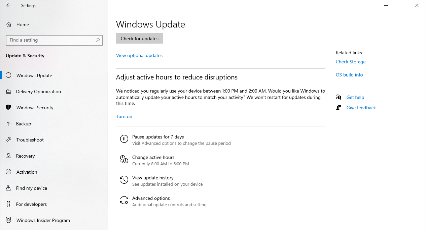The image size is (425, 230).
Task: Click the For developers icon
Action: coord(9,204)
